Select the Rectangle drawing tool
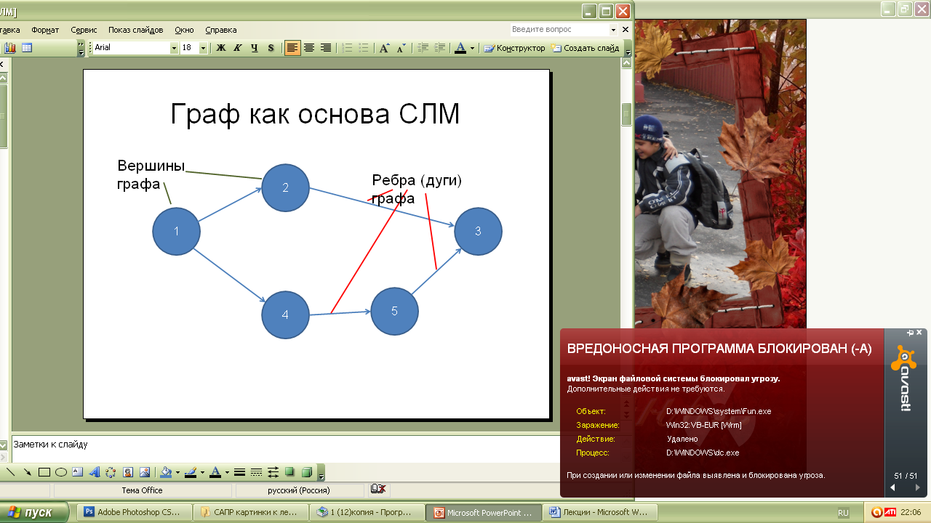Screen dimensions: 931x523 tap(44, 472)
